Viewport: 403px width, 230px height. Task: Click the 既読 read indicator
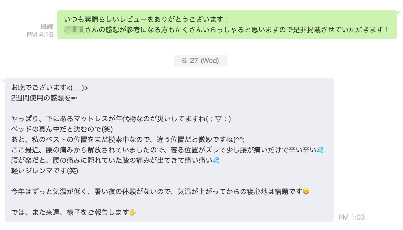click(x=47, y=27)
